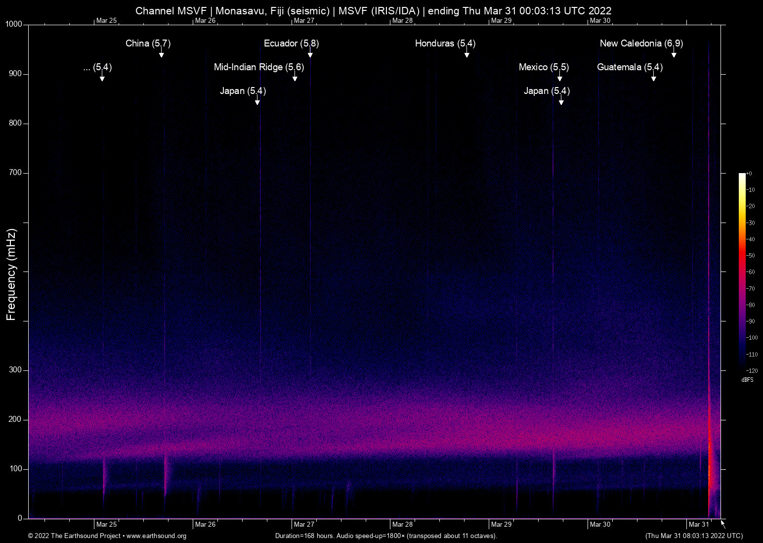The image size is (763, 543).
Task: Click the arrow marker beneath Ecuador (5.8)
Action: 310,53
